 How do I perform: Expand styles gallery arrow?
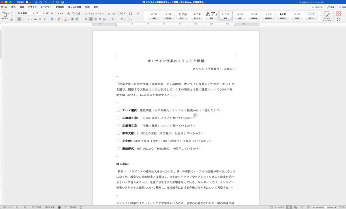pyautogui.click(x=320, y=16)
